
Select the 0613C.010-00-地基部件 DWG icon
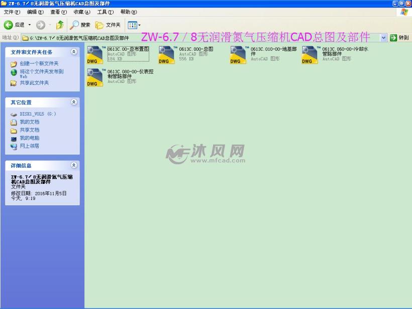[238, 53]
